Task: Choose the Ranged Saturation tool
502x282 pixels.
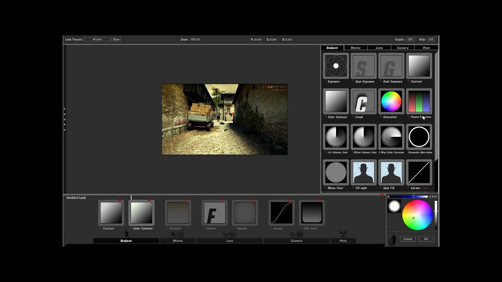Action: pyautogui.click(x=419, y=101)
